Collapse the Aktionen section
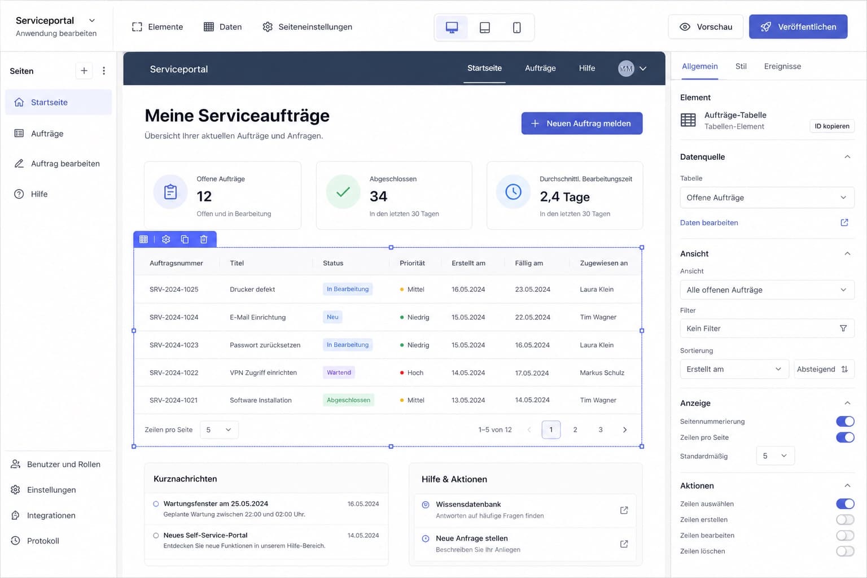Viewport: 867px width, 578px height. (847, 485)
